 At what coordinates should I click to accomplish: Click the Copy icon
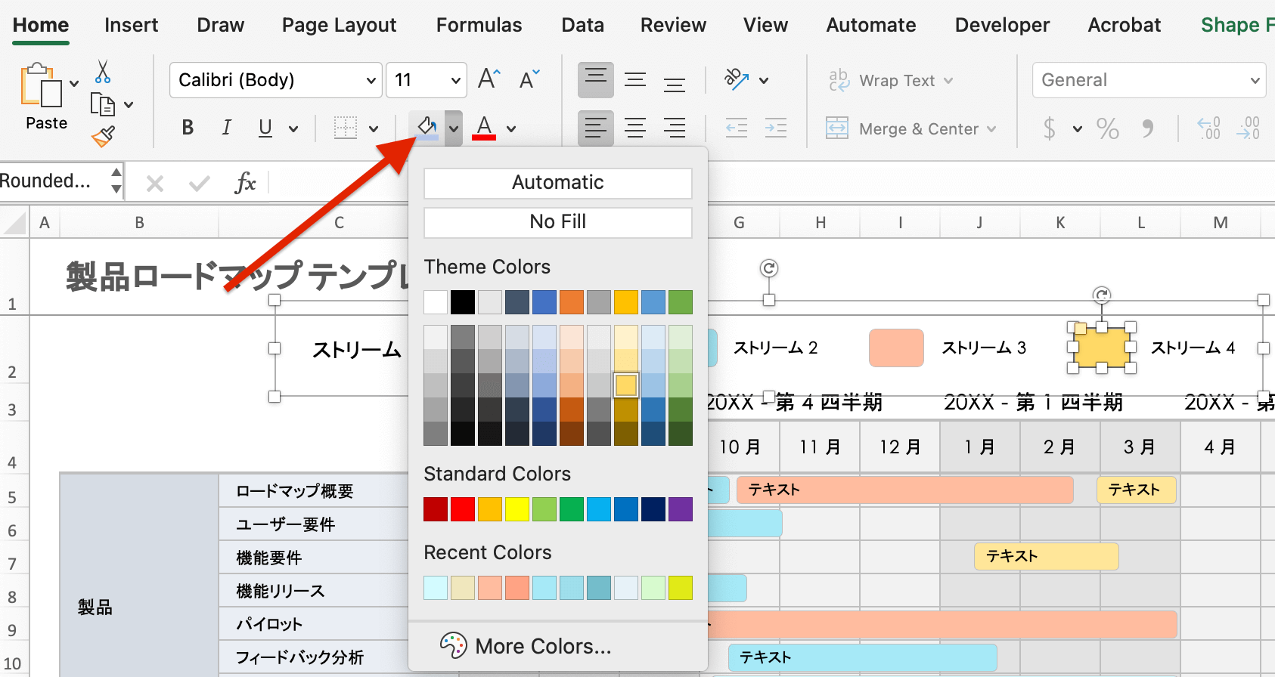pyautogui.click(x=102, y=104)
